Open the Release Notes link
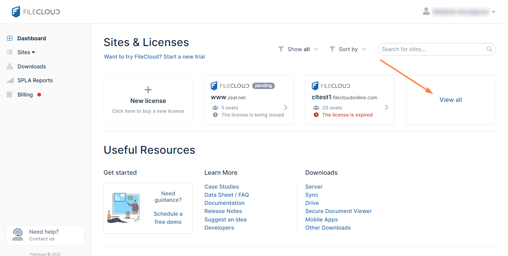The height and width of the screenshot is (256, 508). click(223, 211)
